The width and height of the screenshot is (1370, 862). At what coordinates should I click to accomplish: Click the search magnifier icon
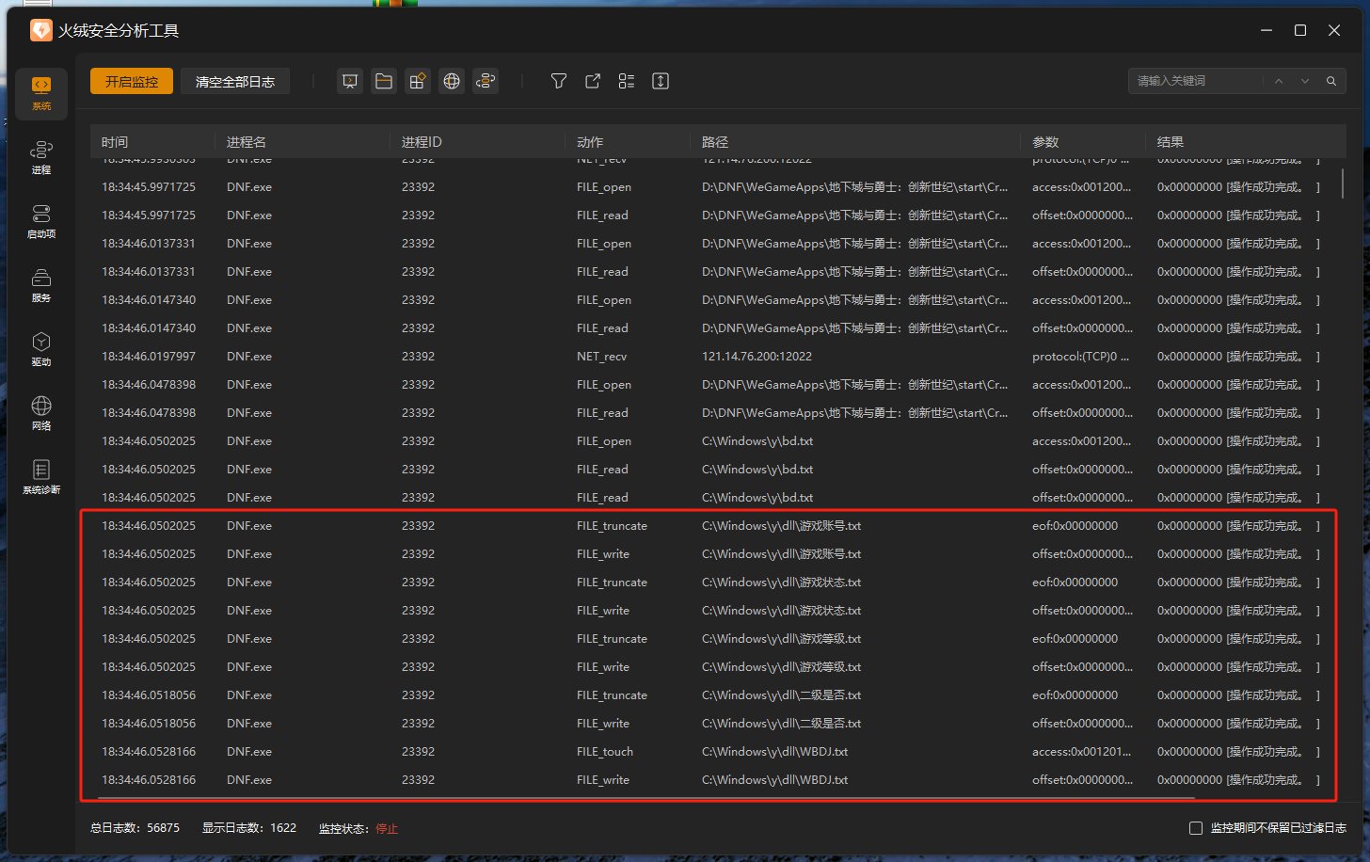[x=1331, y=81]
